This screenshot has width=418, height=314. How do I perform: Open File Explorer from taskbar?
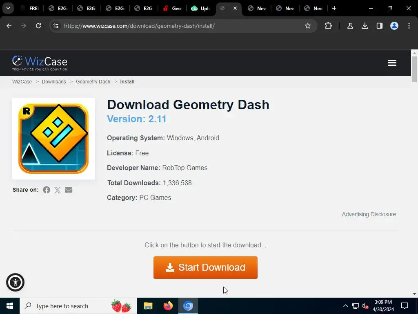[x=148, y=306]
